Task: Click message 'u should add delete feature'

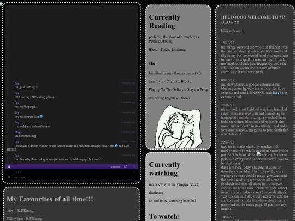Action: [x=32, y=126]
